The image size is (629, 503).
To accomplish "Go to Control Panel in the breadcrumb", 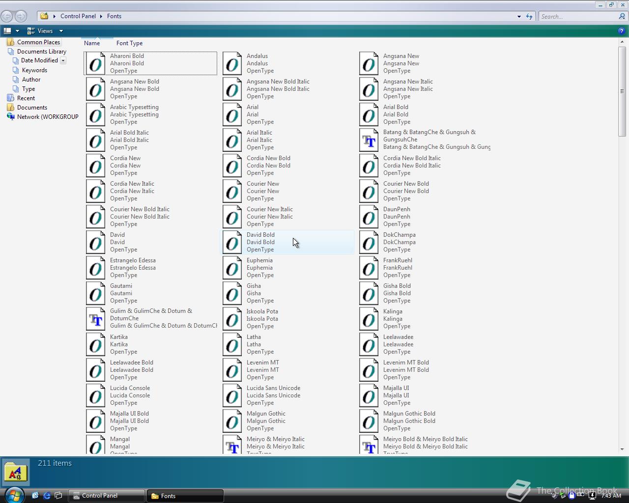I will click(x=78, y=16).
